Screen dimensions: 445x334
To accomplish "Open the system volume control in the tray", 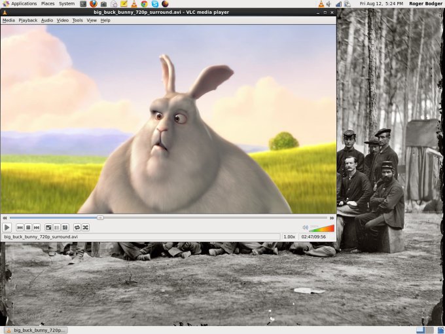I will [329, 4].
